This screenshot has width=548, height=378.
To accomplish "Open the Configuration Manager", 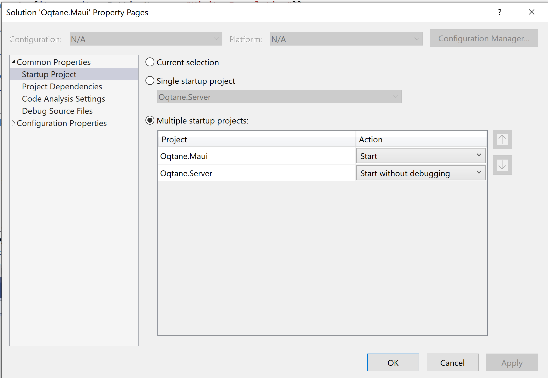I will 483,38.
